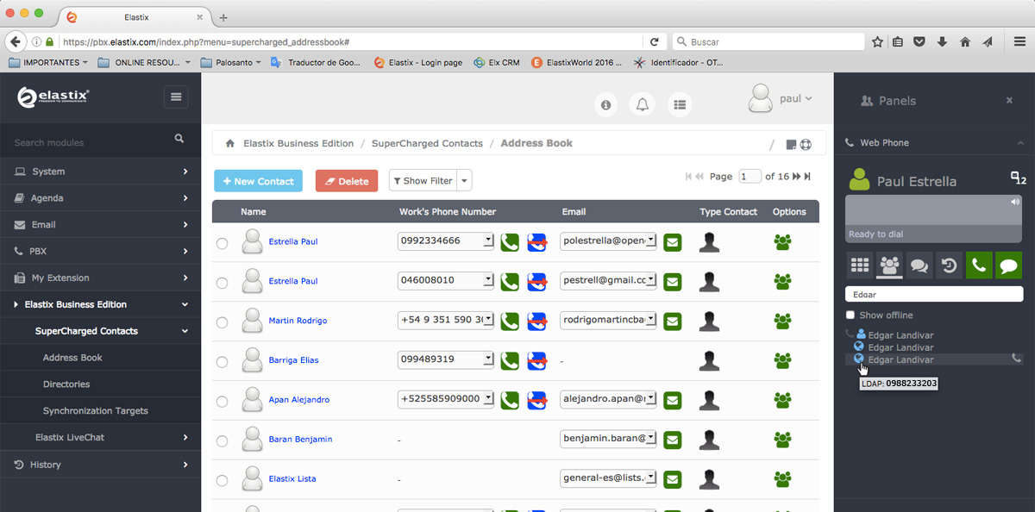
Task: Toggle the sidebar with the hamburger button
Action: click(x=176, y=97)
